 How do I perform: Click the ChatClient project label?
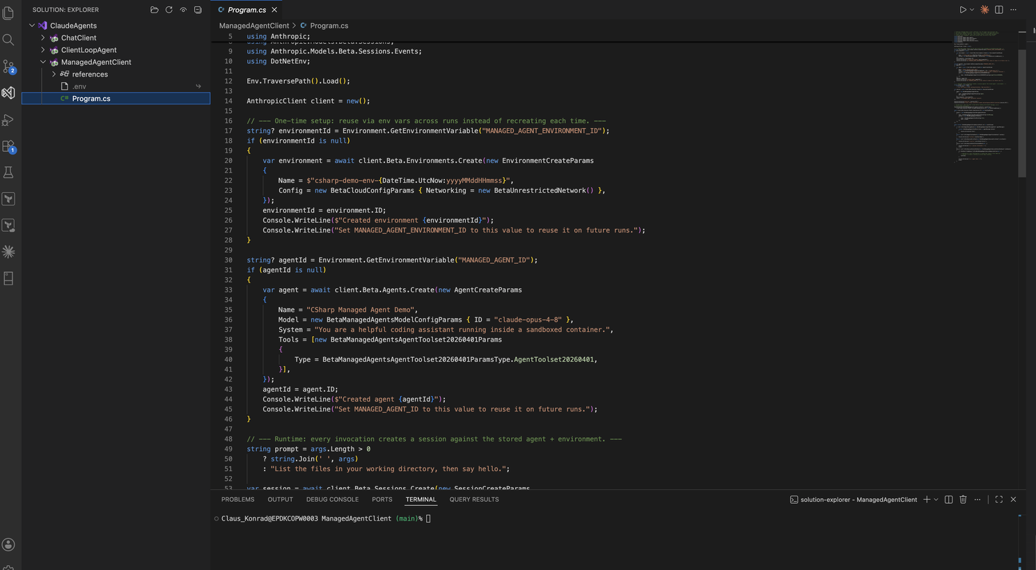[x=79, y=38]
